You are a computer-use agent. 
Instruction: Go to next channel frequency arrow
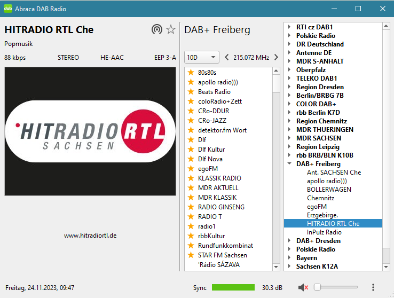click(x=276, y=57)
